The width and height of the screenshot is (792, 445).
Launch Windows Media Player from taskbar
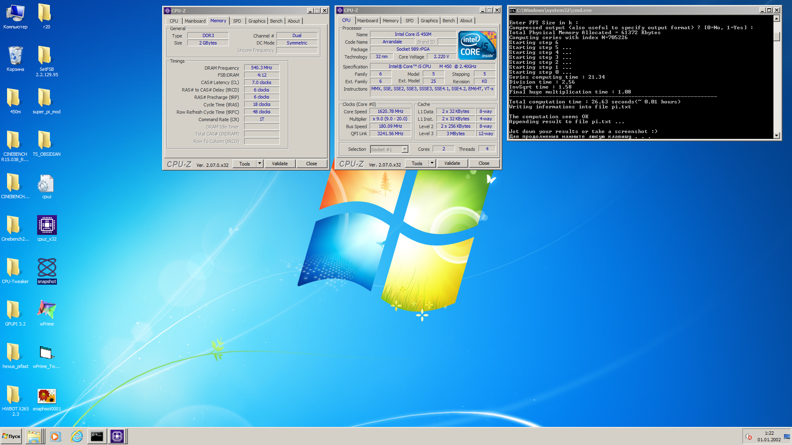point(55,436)
